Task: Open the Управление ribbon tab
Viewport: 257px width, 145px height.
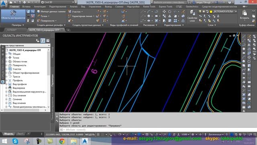Action: coord(95,6)
